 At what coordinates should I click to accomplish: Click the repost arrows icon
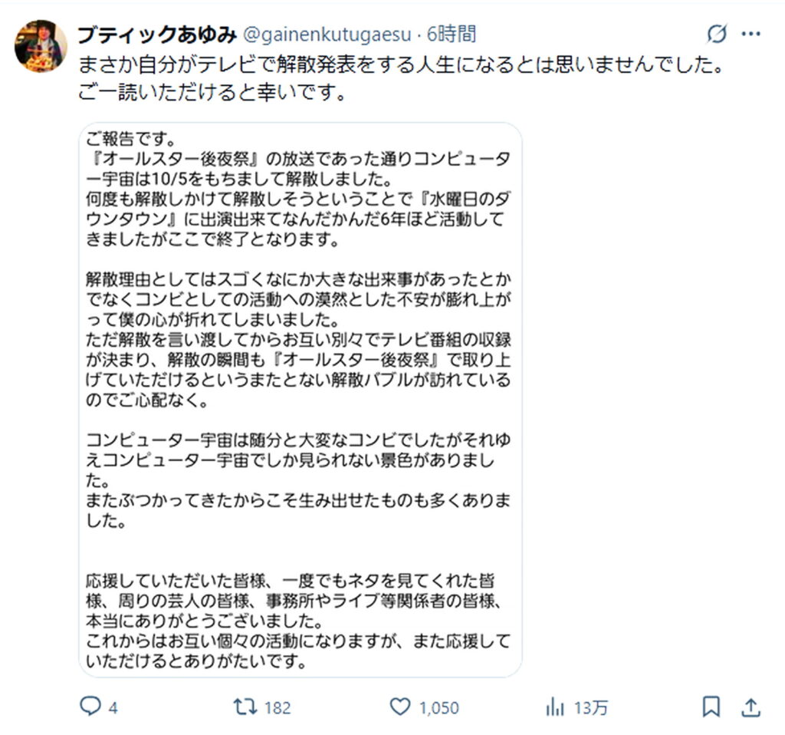pyautogui.click(x=245, y=707)
